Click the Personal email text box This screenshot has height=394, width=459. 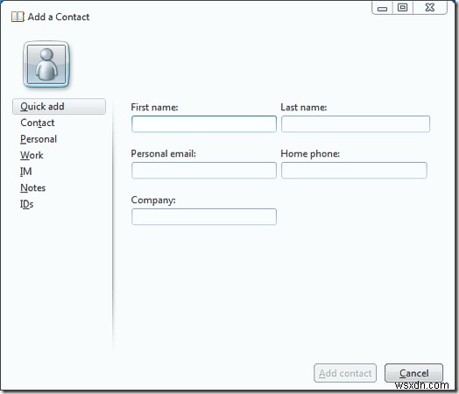204,170
